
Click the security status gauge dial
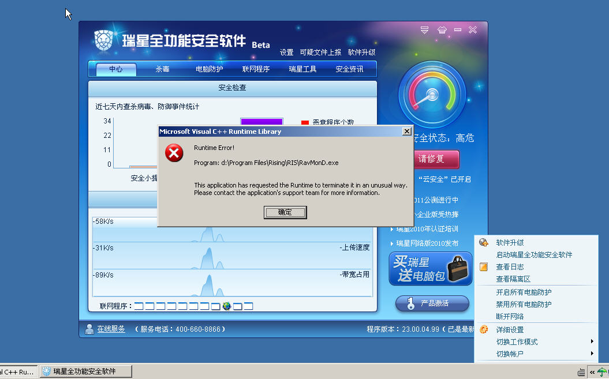click(432, 95)
